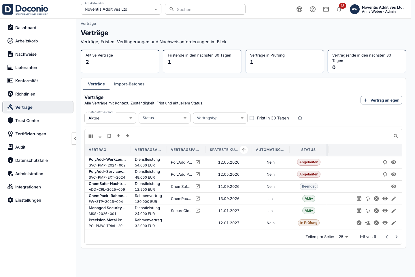Go to the previous table page
The image size is (415, 277).
click(x=387, y=237)
